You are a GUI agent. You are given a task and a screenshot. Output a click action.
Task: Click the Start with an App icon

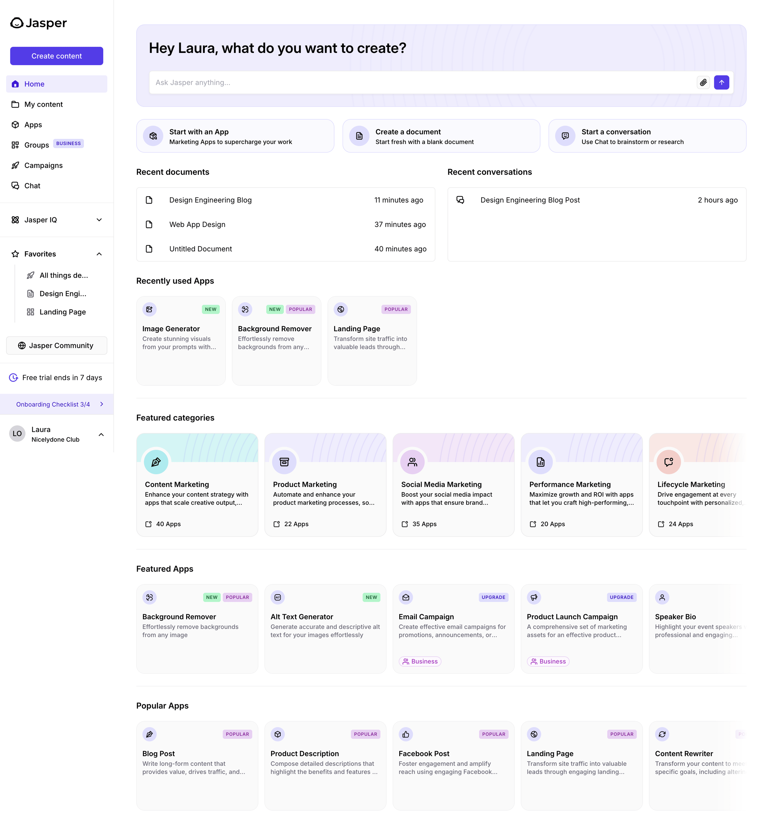(x=153, y=136)
